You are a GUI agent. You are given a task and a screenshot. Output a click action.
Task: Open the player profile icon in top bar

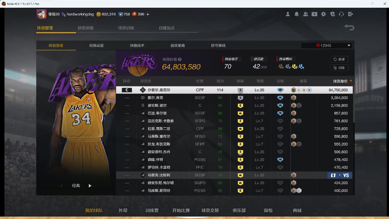[x=288, y=14]
